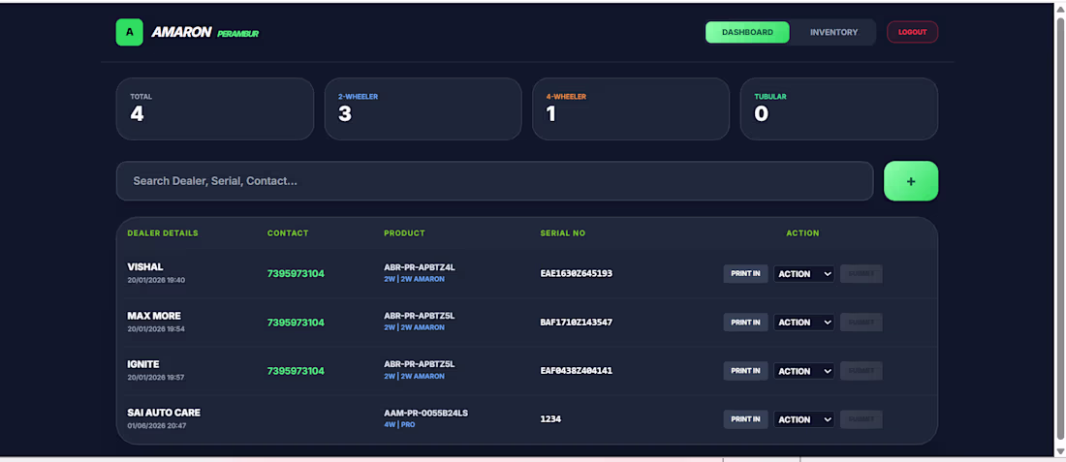This screenshot has width=1066, height=462.
Task: Click serial number EAF0438Z404141
Action: [x=577, y=371]
